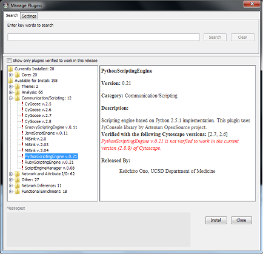Click the Cytoscape icon in title bar

coord(6,5)
